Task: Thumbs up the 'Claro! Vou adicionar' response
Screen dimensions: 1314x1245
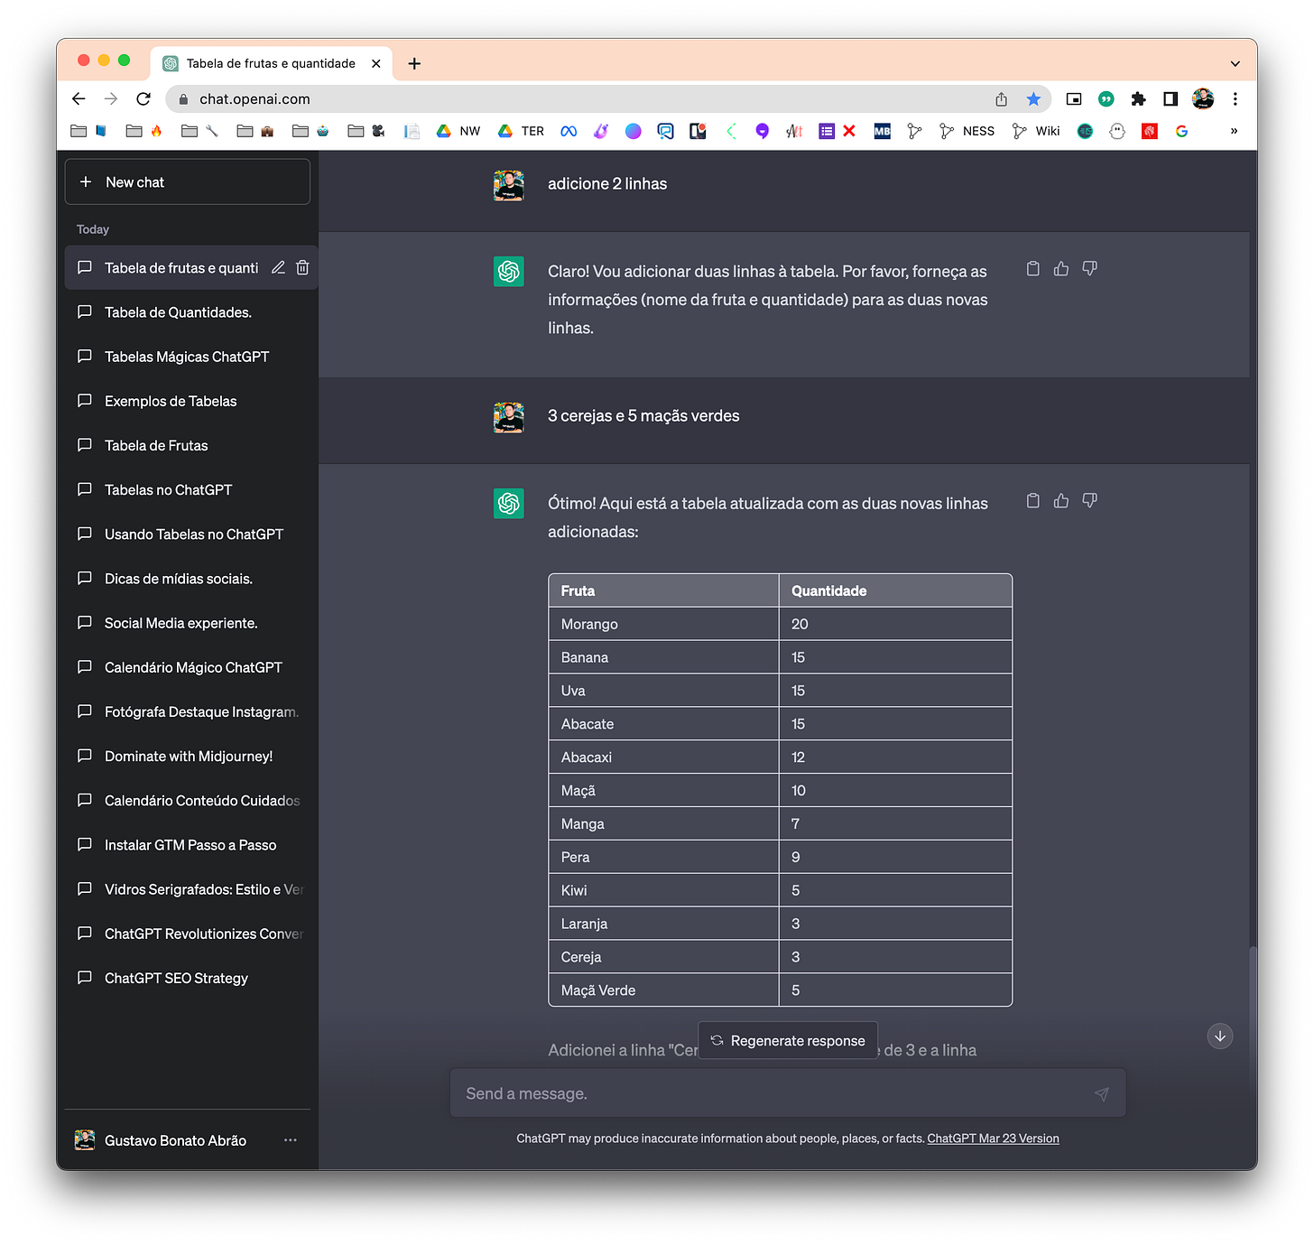Action: (1061, 268)
